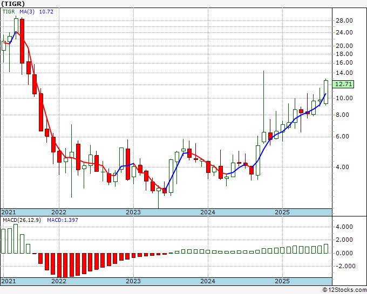Viewport: 367px width, 294px height.
Task: Click the 18.00 price axis label
Action: pos(344,54)
